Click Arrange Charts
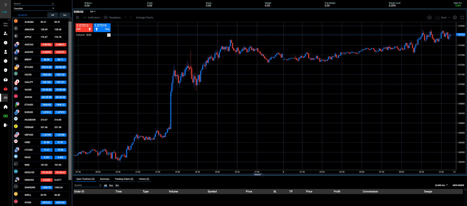 click(x=144, y=17)
